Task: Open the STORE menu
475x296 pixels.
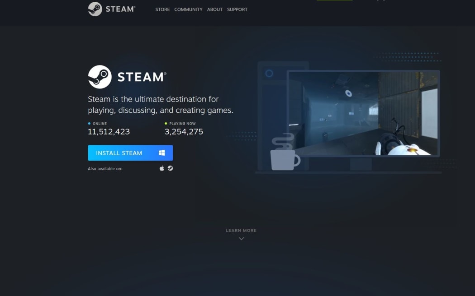Action: (162, 9)
